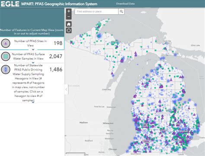This screenshot has height=156, width=205.
Task: Expand the Surface Water Samples widget
Action: coord(33,63)
